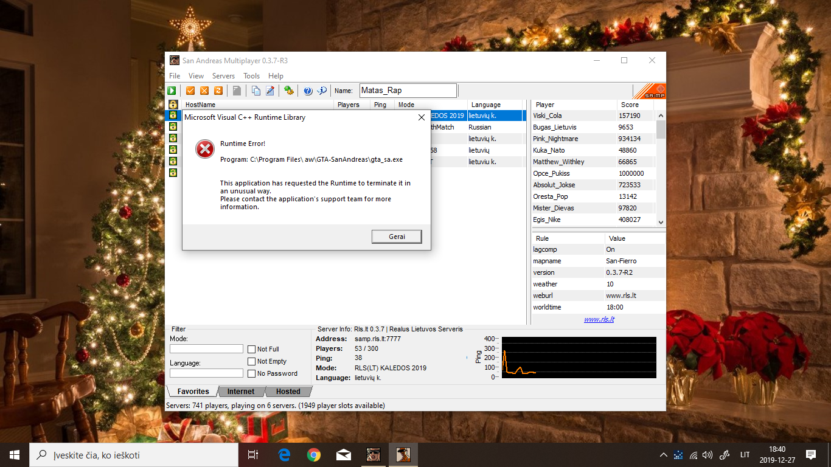The width and height of the screenshot is (831, 467).
Task: Click the LIT input language indicator
Action: 745,454
